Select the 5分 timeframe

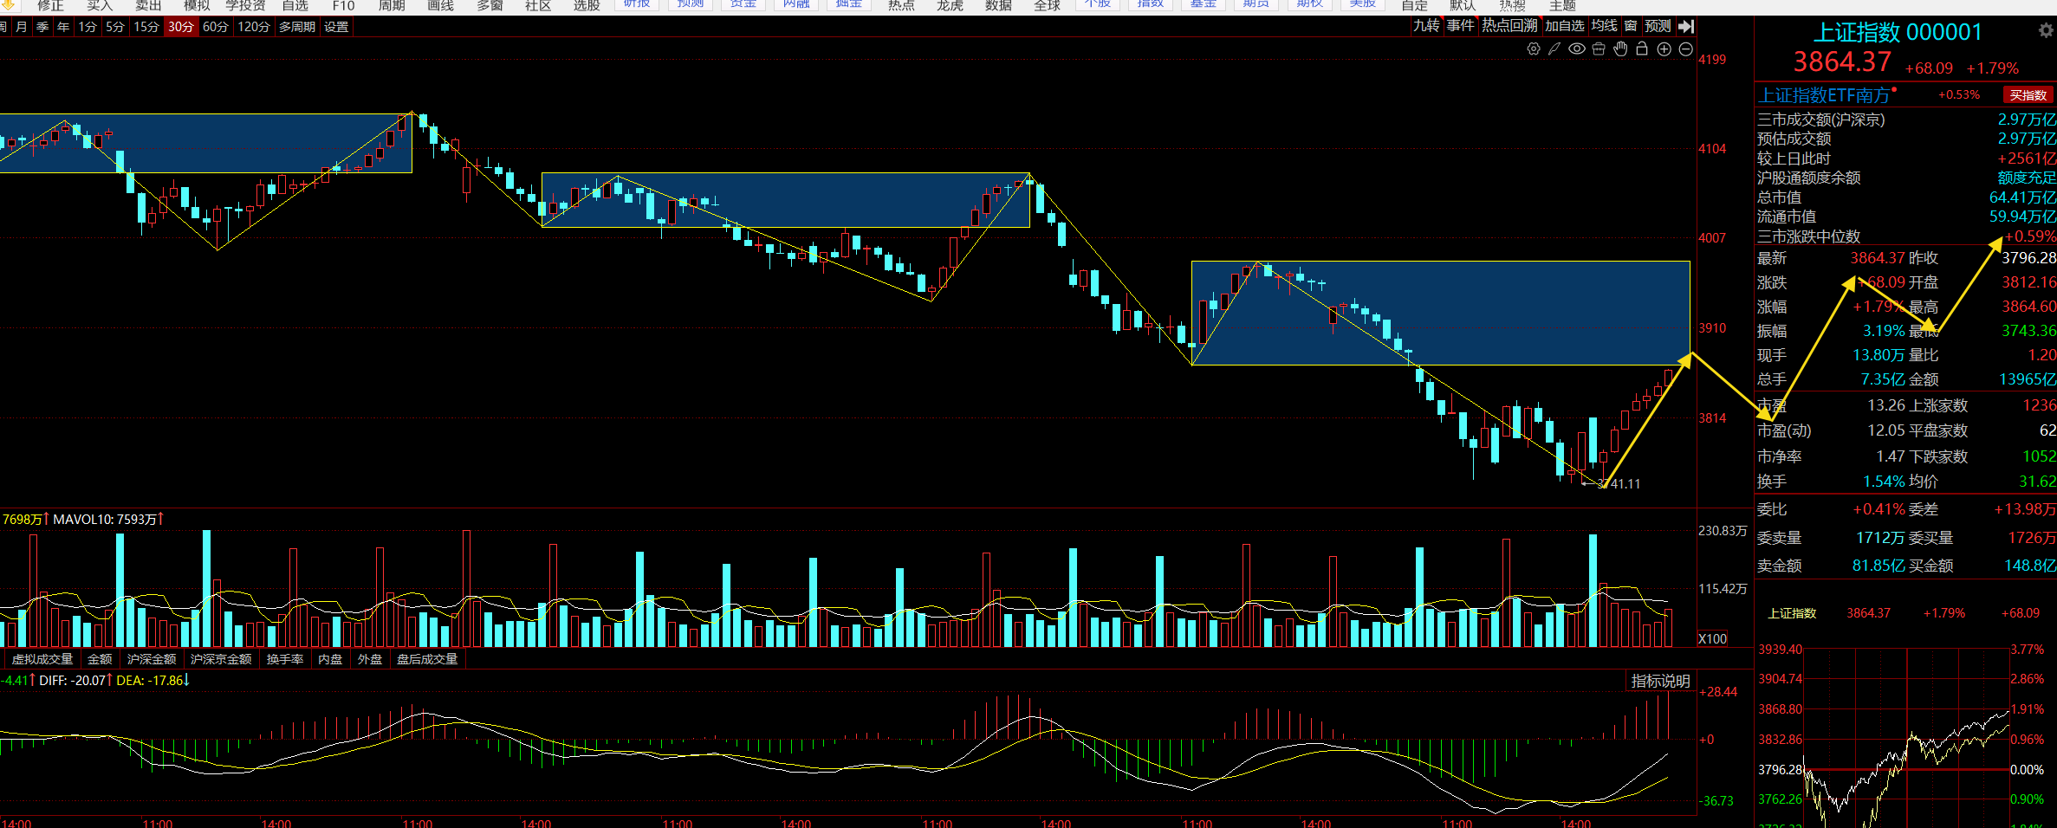coord(115,27)
